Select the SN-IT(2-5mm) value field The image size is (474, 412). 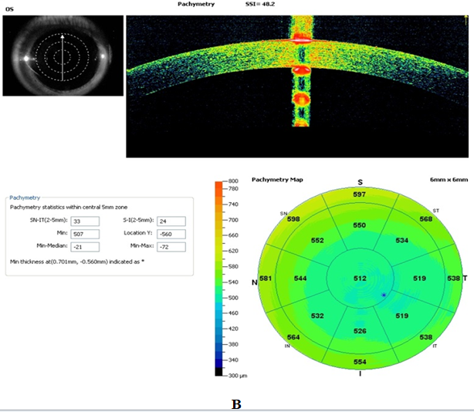point(83,220)
